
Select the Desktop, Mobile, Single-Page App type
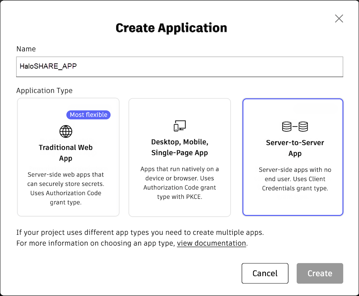tap(179, 157)
